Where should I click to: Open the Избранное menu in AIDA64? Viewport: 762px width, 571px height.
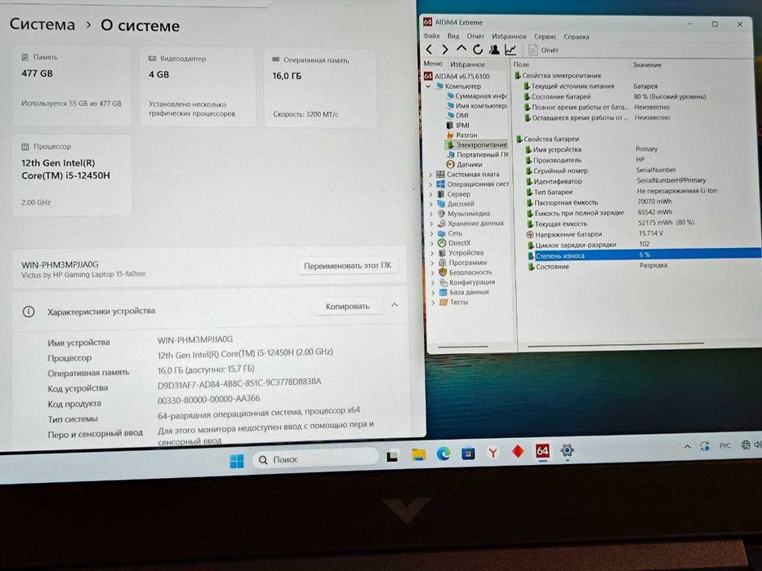509,37
